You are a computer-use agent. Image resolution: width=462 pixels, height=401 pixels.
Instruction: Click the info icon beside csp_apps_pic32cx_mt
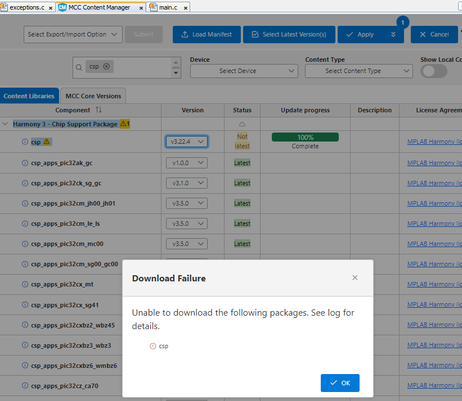tap(25, 284)
